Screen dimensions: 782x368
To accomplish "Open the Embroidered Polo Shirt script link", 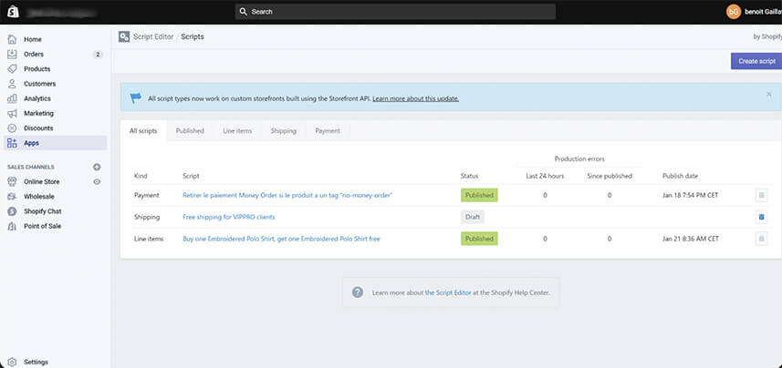I will pos(281,239).
